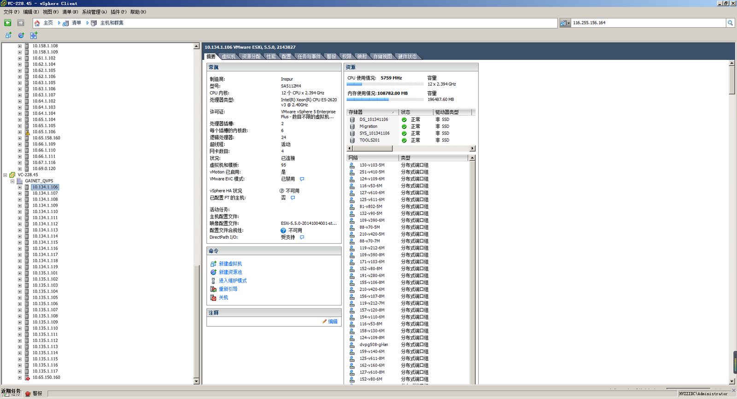Click the CPU usage progress bar
Screen dimensions: 737x399
[385, 84]
